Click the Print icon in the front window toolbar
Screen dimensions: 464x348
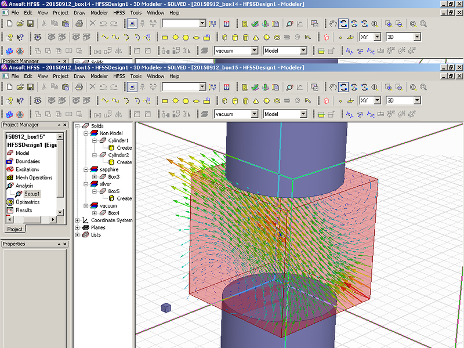[x=79, y=87]
